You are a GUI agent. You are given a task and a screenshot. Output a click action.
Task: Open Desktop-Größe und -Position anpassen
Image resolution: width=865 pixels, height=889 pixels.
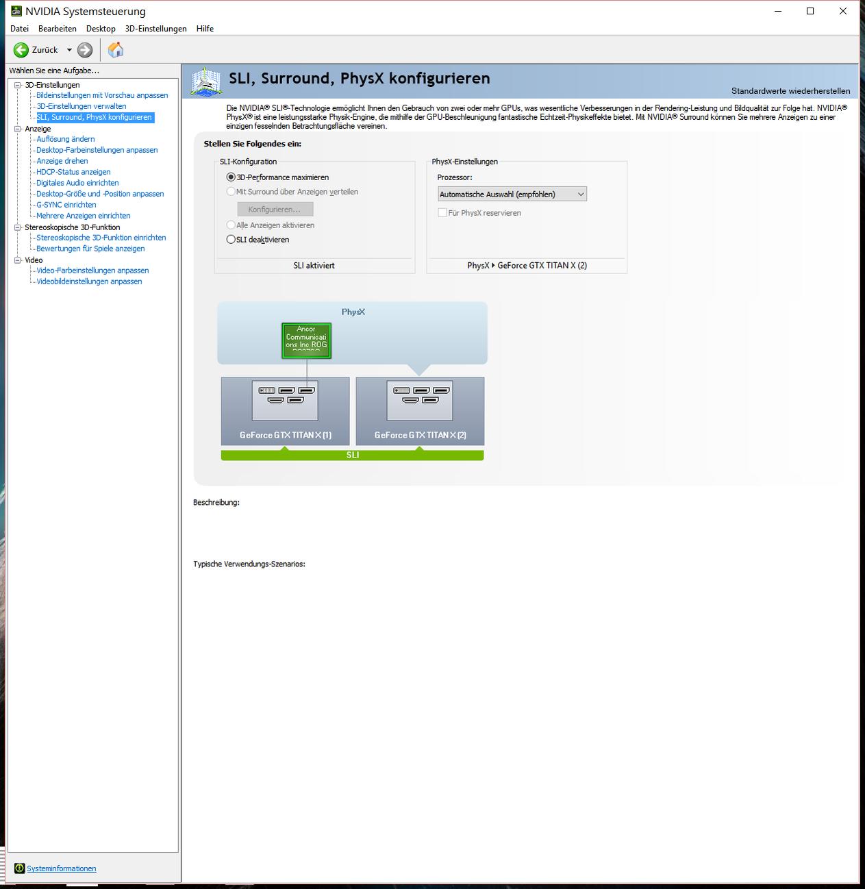100,194
